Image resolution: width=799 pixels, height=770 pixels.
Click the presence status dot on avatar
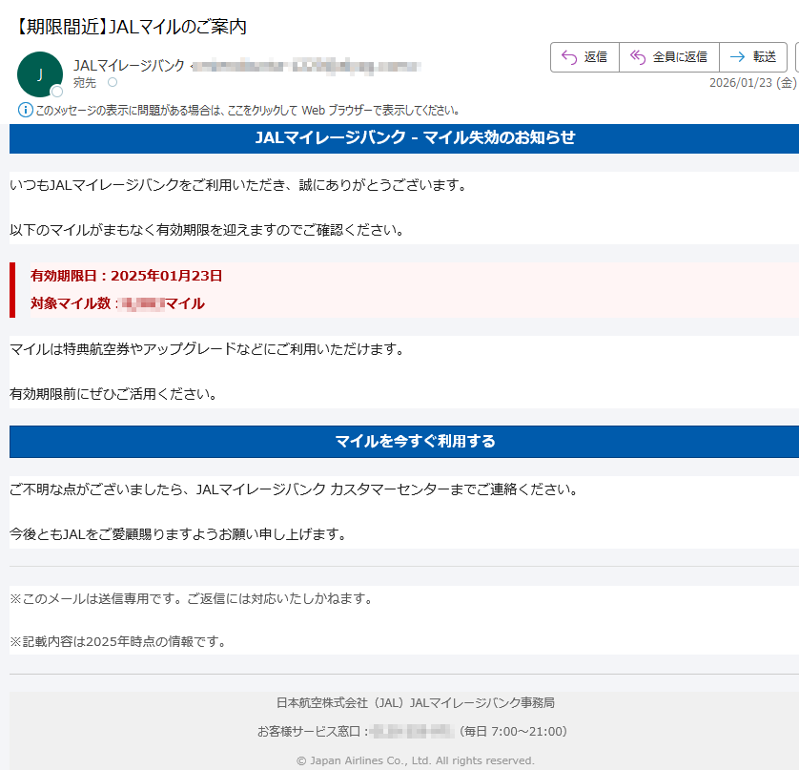coord(57,92)
